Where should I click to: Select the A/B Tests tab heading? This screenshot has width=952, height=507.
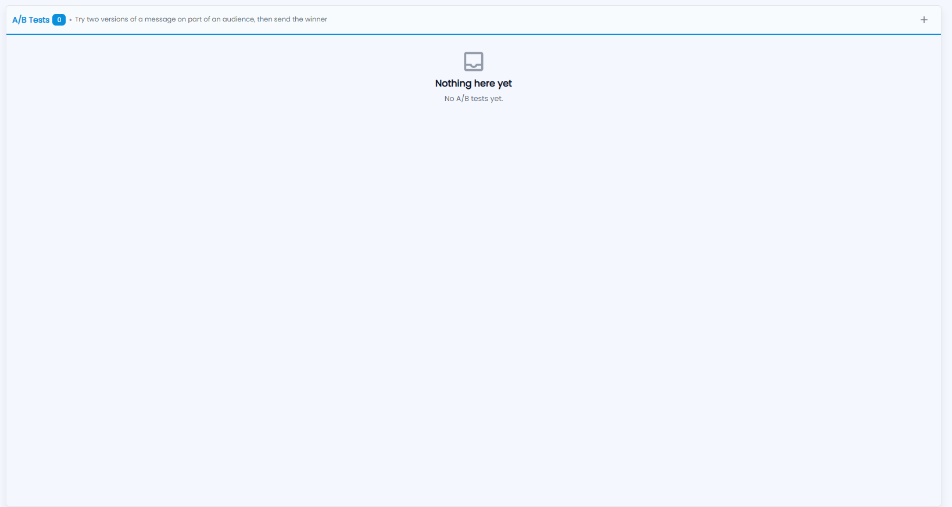point(31,20)
